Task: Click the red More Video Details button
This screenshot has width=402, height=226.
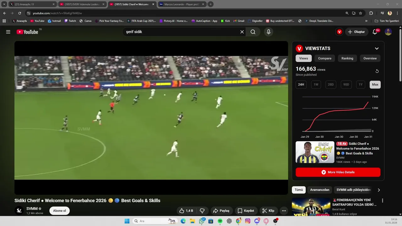Action: (x=338, y=172)
